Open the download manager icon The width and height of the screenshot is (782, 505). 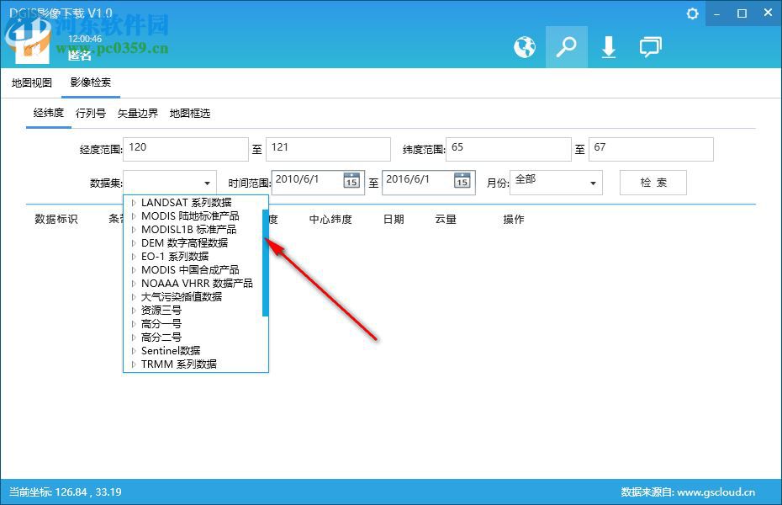pos(609,48)
